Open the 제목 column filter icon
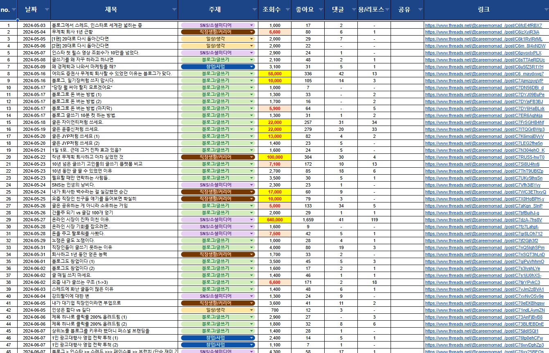549x353 pixels. pos(174,9)
